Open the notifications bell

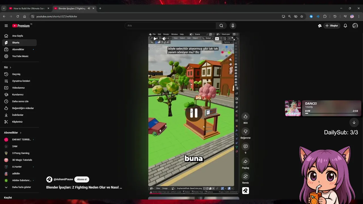(345, 26)
